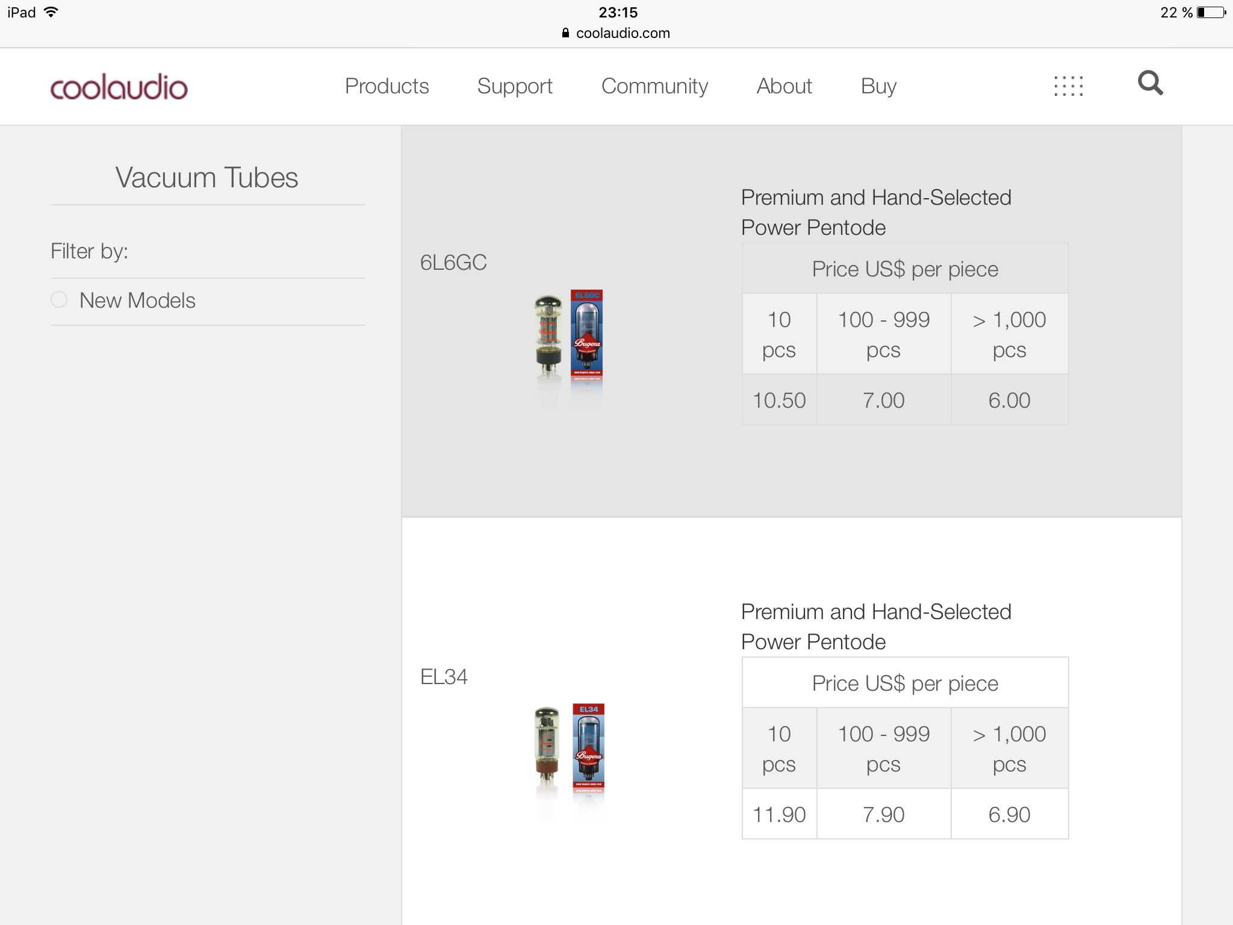The image size is (1233, 925).
Task: Click the Vacuum Tubes heading
Action: point(207,178)
